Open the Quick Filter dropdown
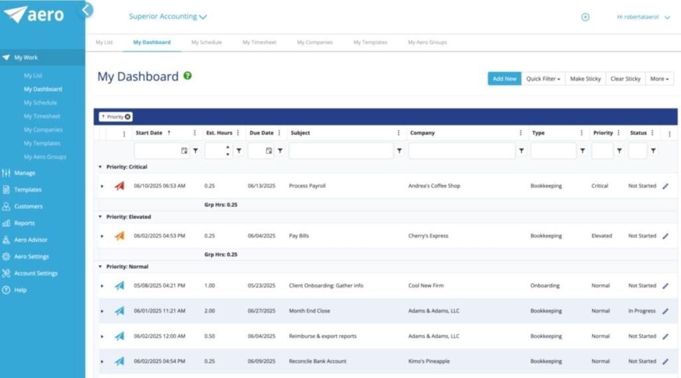The width and height of the screenshot is (681, 378). (543, 79)
